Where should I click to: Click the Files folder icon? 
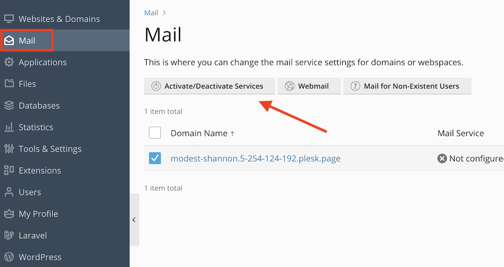click(x=9, y=84)
